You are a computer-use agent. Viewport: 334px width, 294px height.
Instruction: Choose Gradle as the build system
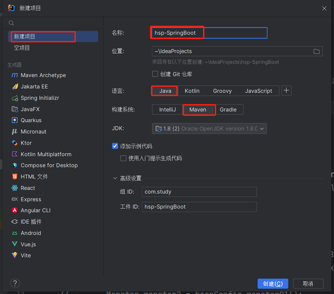pos(228,110)
